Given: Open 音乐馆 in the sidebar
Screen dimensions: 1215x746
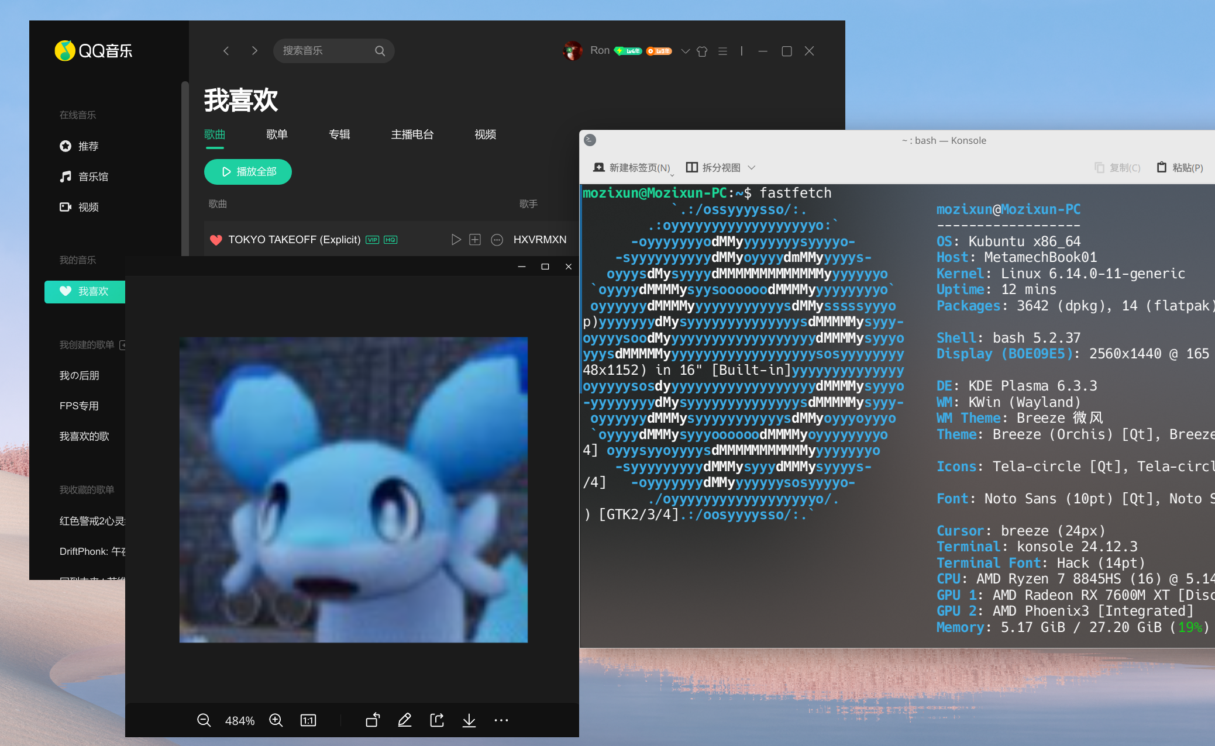Looking at the screenshot, I should point(84,177).
